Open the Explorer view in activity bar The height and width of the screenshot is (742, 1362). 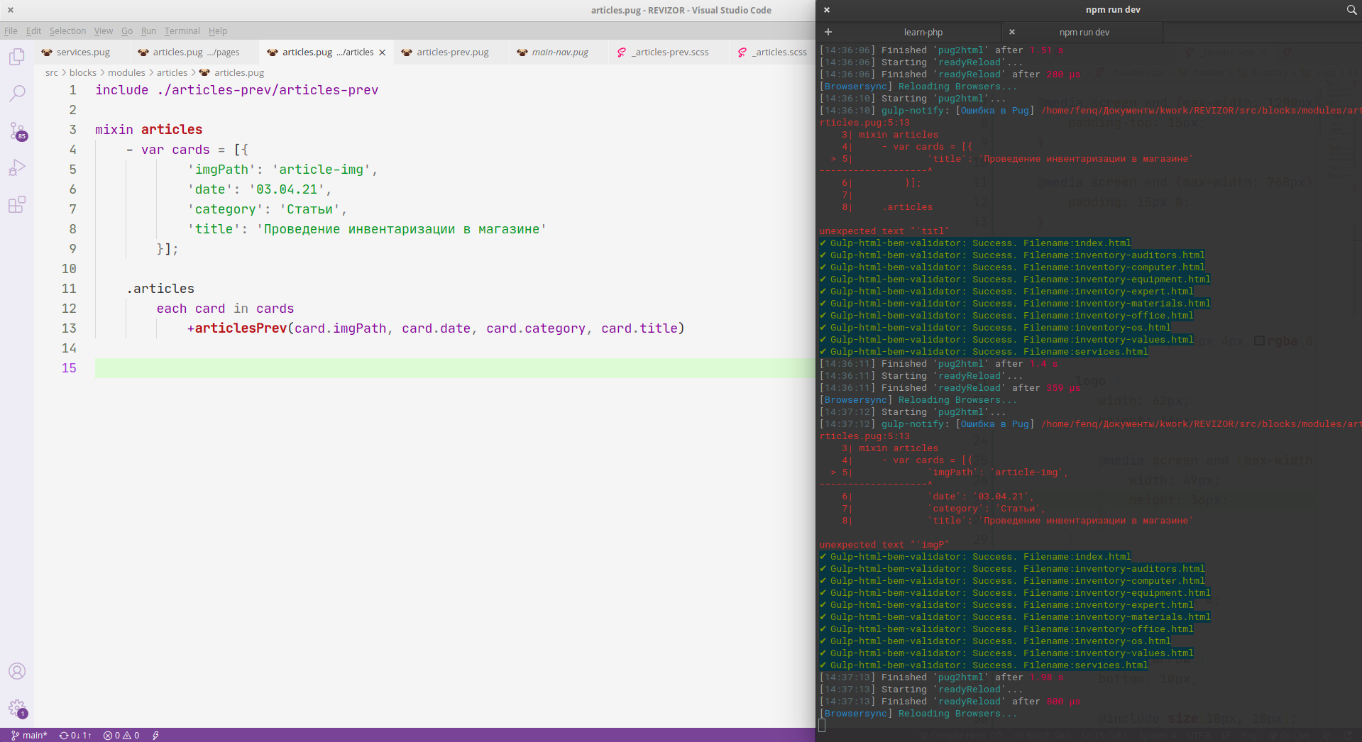17,57
